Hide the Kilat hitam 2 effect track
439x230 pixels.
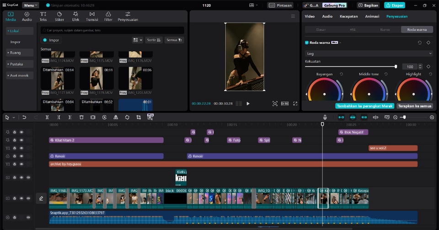tap(21, 140)
